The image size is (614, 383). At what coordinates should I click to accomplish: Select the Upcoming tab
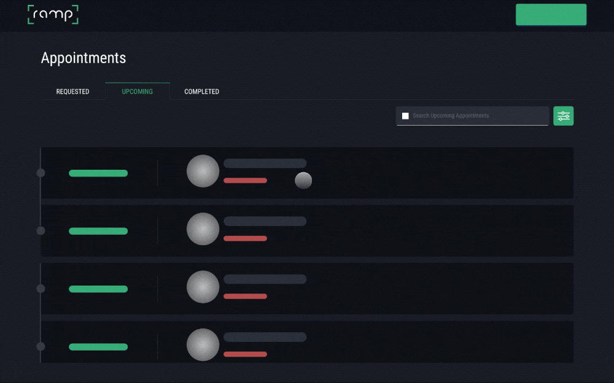pos(138,91)
